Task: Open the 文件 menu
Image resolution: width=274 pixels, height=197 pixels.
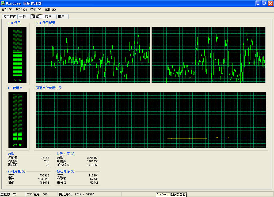Action: 7,10
